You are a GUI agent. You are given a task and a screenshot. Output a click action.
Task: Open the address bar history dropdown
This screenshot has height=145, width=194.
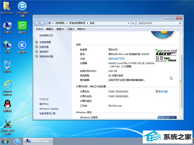click(129, 23)
